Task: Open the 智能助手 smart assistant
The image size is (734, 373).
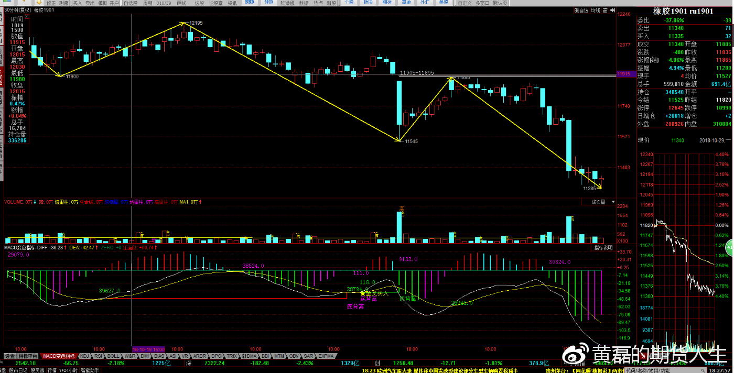Action: point(90,370)
